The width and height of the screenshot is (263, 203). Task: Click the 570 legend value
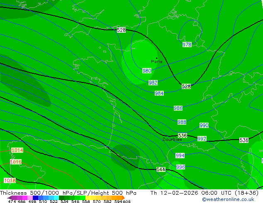click(x=97, y=201)
